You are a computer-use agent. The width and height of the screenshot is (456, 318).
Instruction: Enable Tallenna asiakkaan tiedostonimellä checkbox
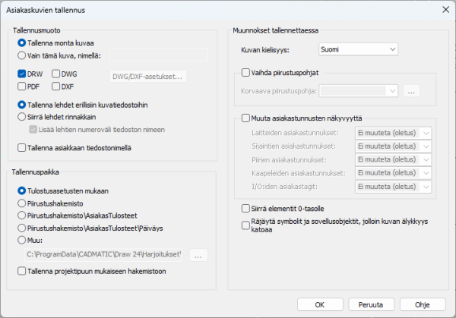[22, 147]
